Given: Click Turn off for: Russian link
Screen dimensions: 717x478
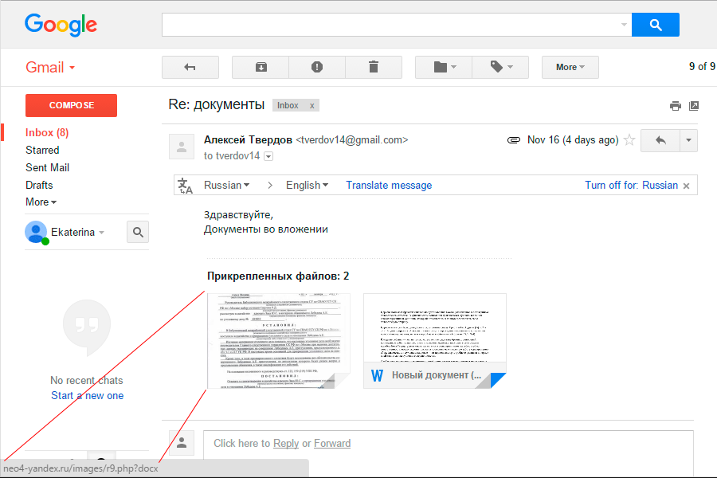Looking at the screenshot, I should tap(631, 186).
